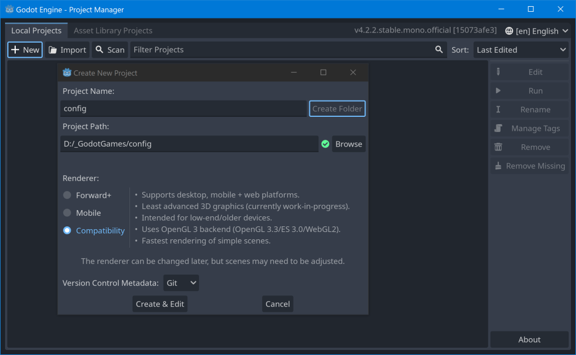The width and height of the screenshot is (576, 355).
Task: Switch to Local Projects tab
Action: (36, 30)
